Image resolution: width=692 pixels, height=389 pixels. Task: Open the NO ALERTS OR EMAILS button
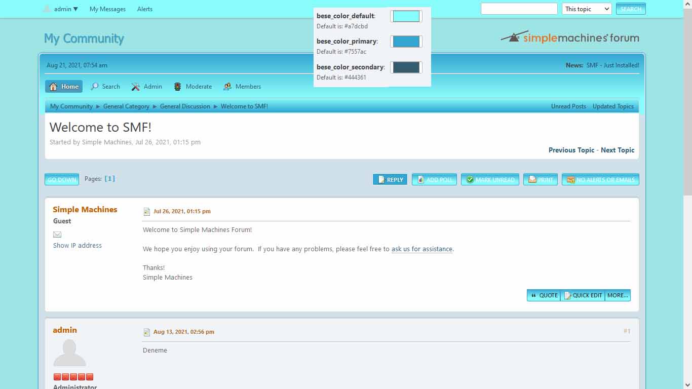pyautogui.click(x=600, y=179)
